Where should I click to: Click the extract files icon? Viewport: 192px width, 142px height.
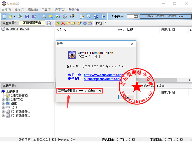[80, 23]
